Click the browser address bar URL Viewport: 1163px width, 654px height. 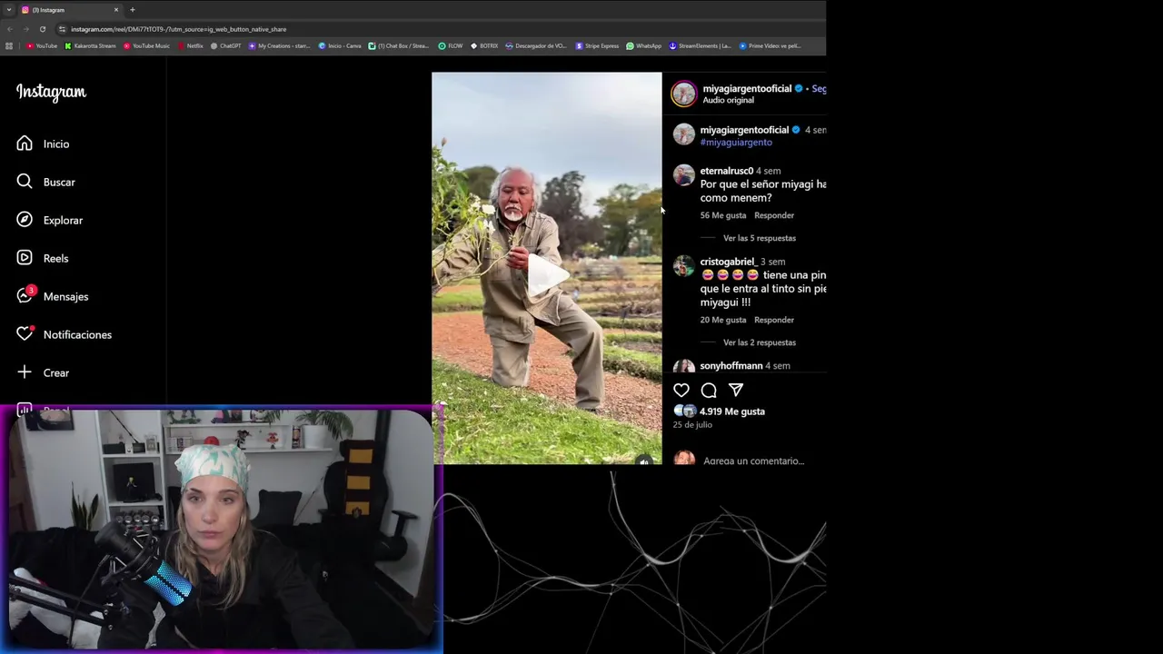[x=178, y=29]
